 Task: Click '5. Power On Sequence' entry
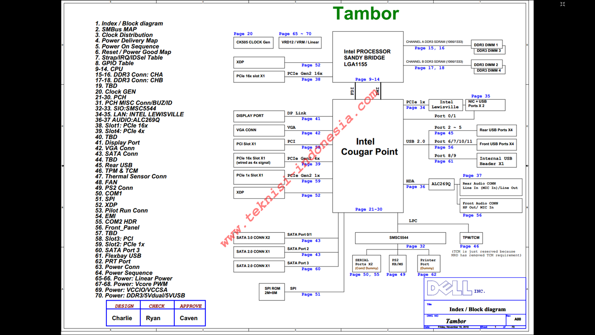(x=127, y=47)
